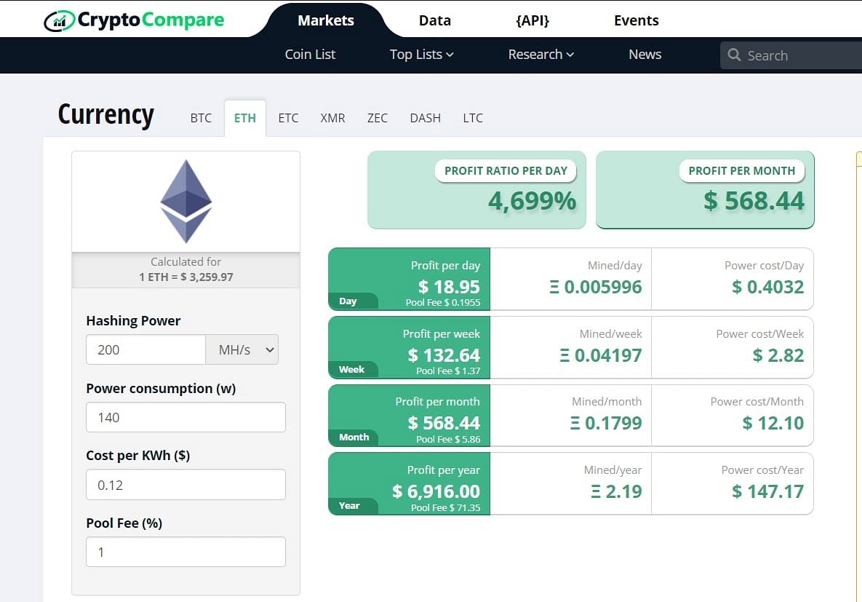The width and height of the screenshot is (862, 602).
Task: Open the {API} tab
Action: coord(532,20)
